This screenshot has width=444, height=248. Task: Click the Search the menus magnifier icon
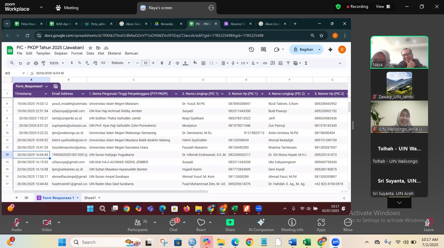pyautogui.click(x=12, y=63)
